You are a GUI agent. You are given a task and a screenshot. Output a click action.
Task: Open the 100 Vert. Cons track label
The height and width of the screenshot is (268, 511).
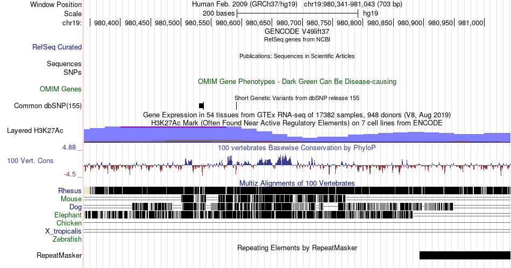(30, 160)
